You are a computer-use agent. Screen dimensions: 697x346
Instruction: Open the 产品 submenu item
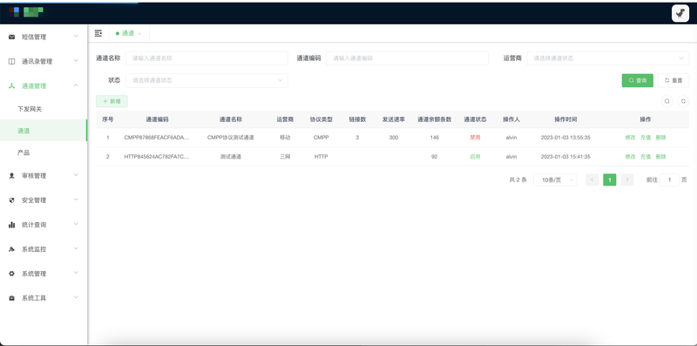pos(44,153)
